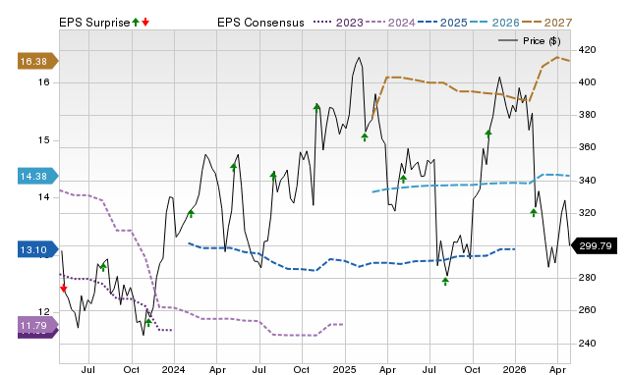Viewport: 629px width, 375px height.
Task: Click the 2024 label on the time axis
Action: pos(173,369)
